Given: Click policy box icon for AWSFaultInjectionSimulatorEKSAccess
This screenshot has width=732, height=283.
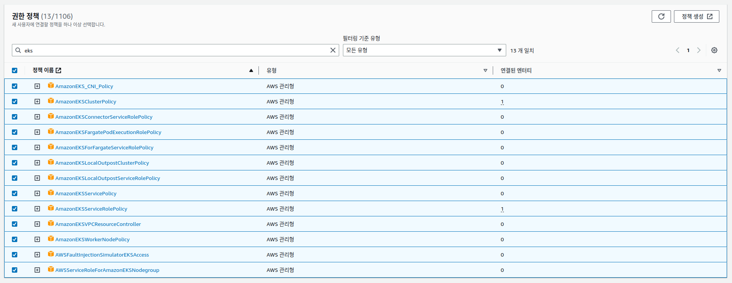Looking at the screenshot, I should click(x=51, y=254).
